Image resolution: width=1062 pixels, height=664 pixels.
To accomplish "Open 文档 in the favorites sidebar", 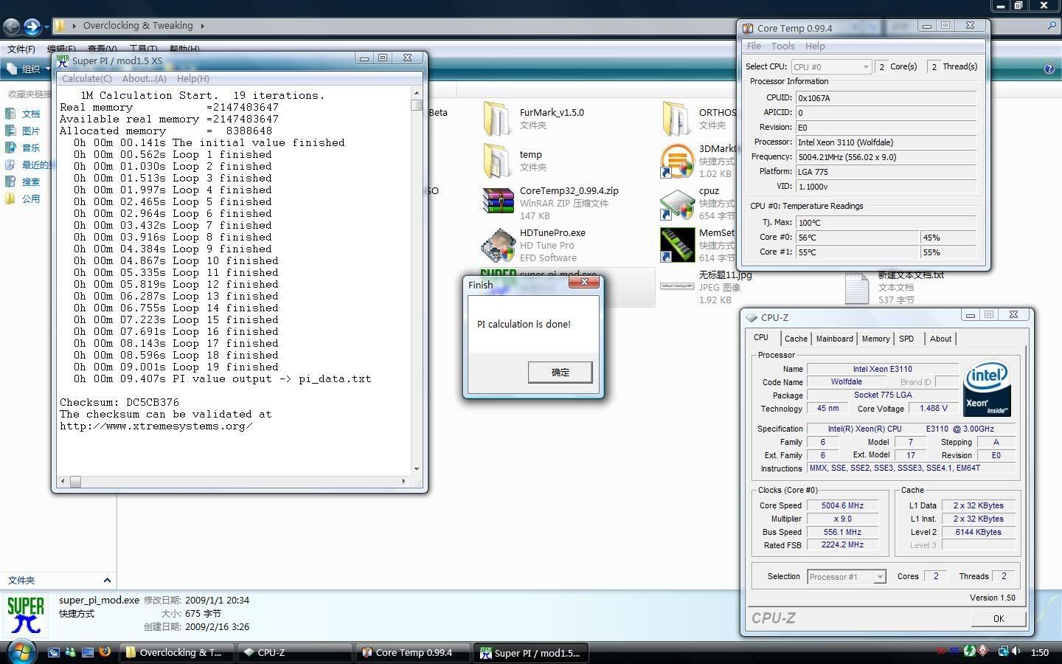I will click(x=30, y=114).
